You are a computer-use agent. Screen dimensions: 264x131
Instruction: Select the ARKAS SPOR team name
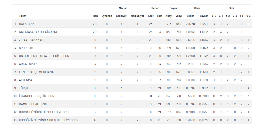click(28, 64)
